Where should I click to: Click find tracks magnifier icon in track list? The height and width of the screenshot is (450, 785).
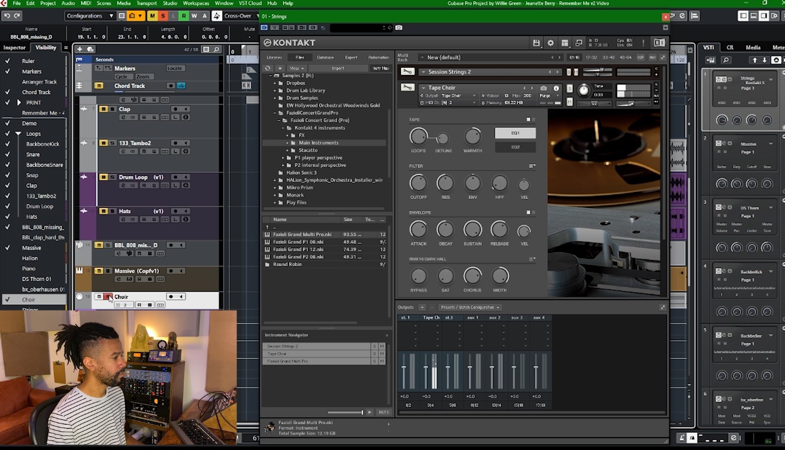click(x=217, y=50)
